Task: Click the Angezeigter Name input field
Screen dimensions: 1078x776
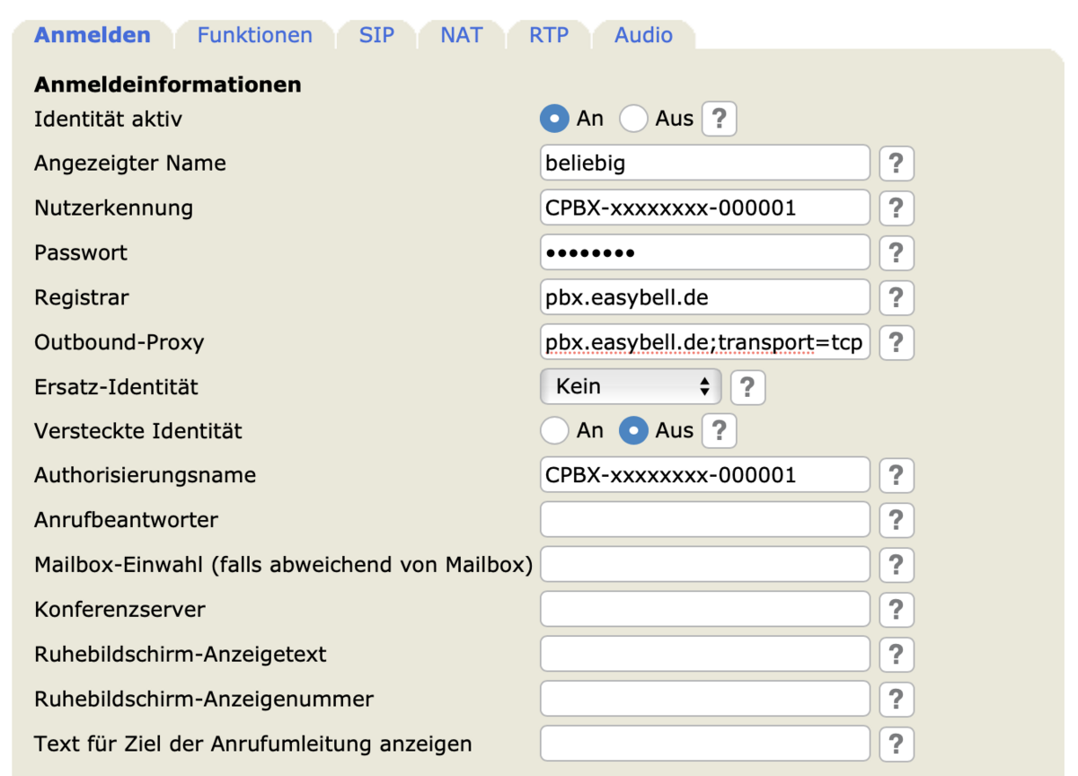Action: pos(704,163)
